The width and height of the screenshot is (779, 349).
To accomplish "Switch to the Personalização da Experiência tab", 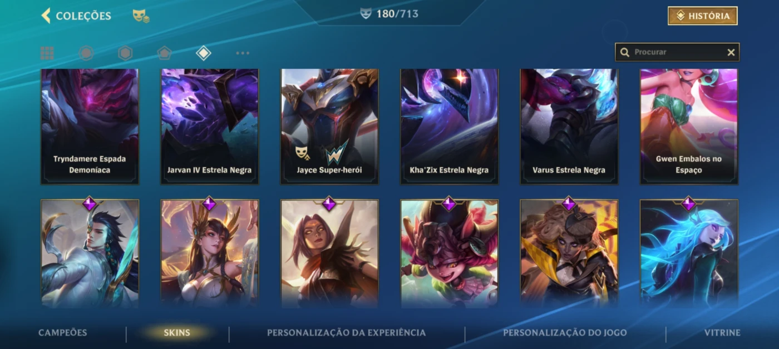I will 347,333.
